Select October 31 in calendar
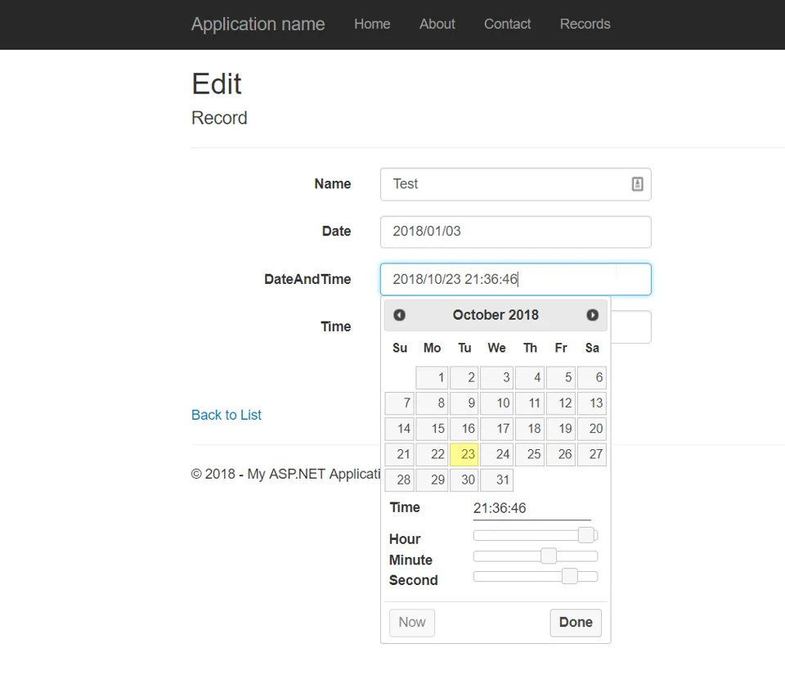 (x=496, y=479)
